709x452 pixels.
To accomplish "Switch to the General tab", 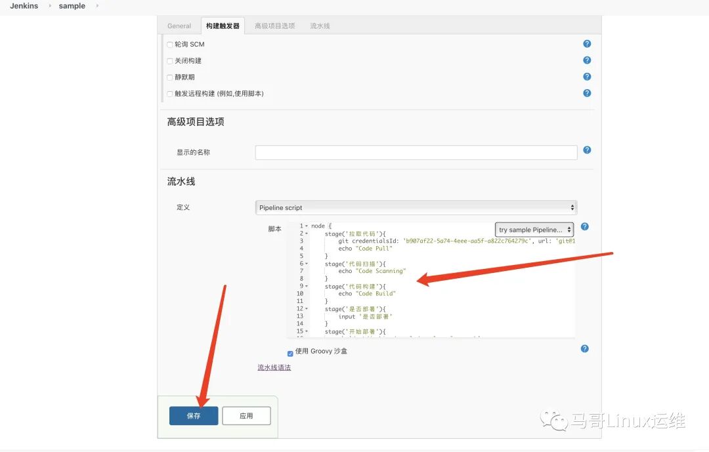I will (179, 26).
